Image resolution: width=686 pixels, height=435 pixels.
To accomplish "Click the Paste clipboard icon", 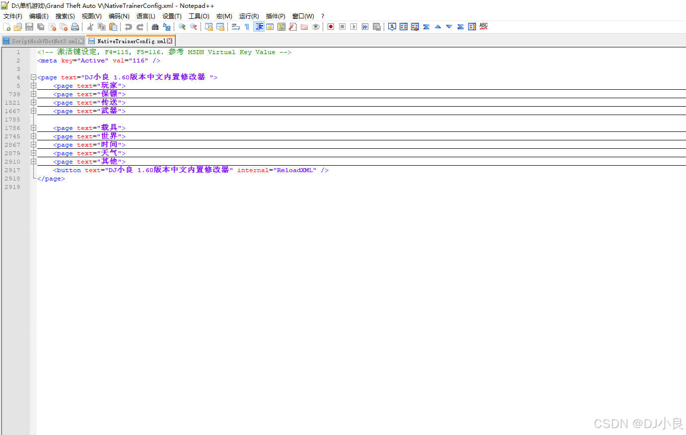I will tap(113, 27).
